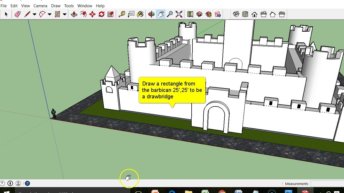This screenshot has width=344, height=193.
Task: Select the Push/Pull tool
Action: (74, 14)
